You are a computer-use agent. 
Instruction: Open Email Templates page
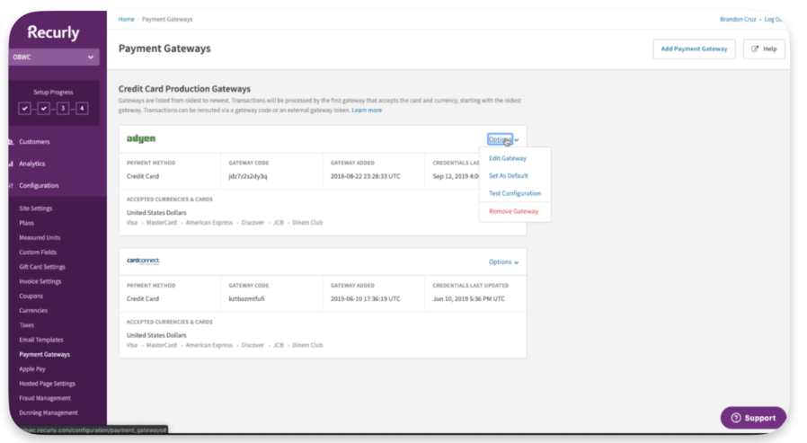click(x=41, y=340)
